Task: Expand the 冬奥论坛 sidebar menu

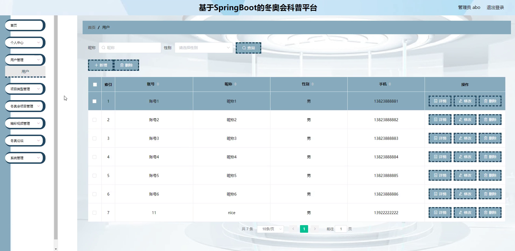Action: pos(25,141)
